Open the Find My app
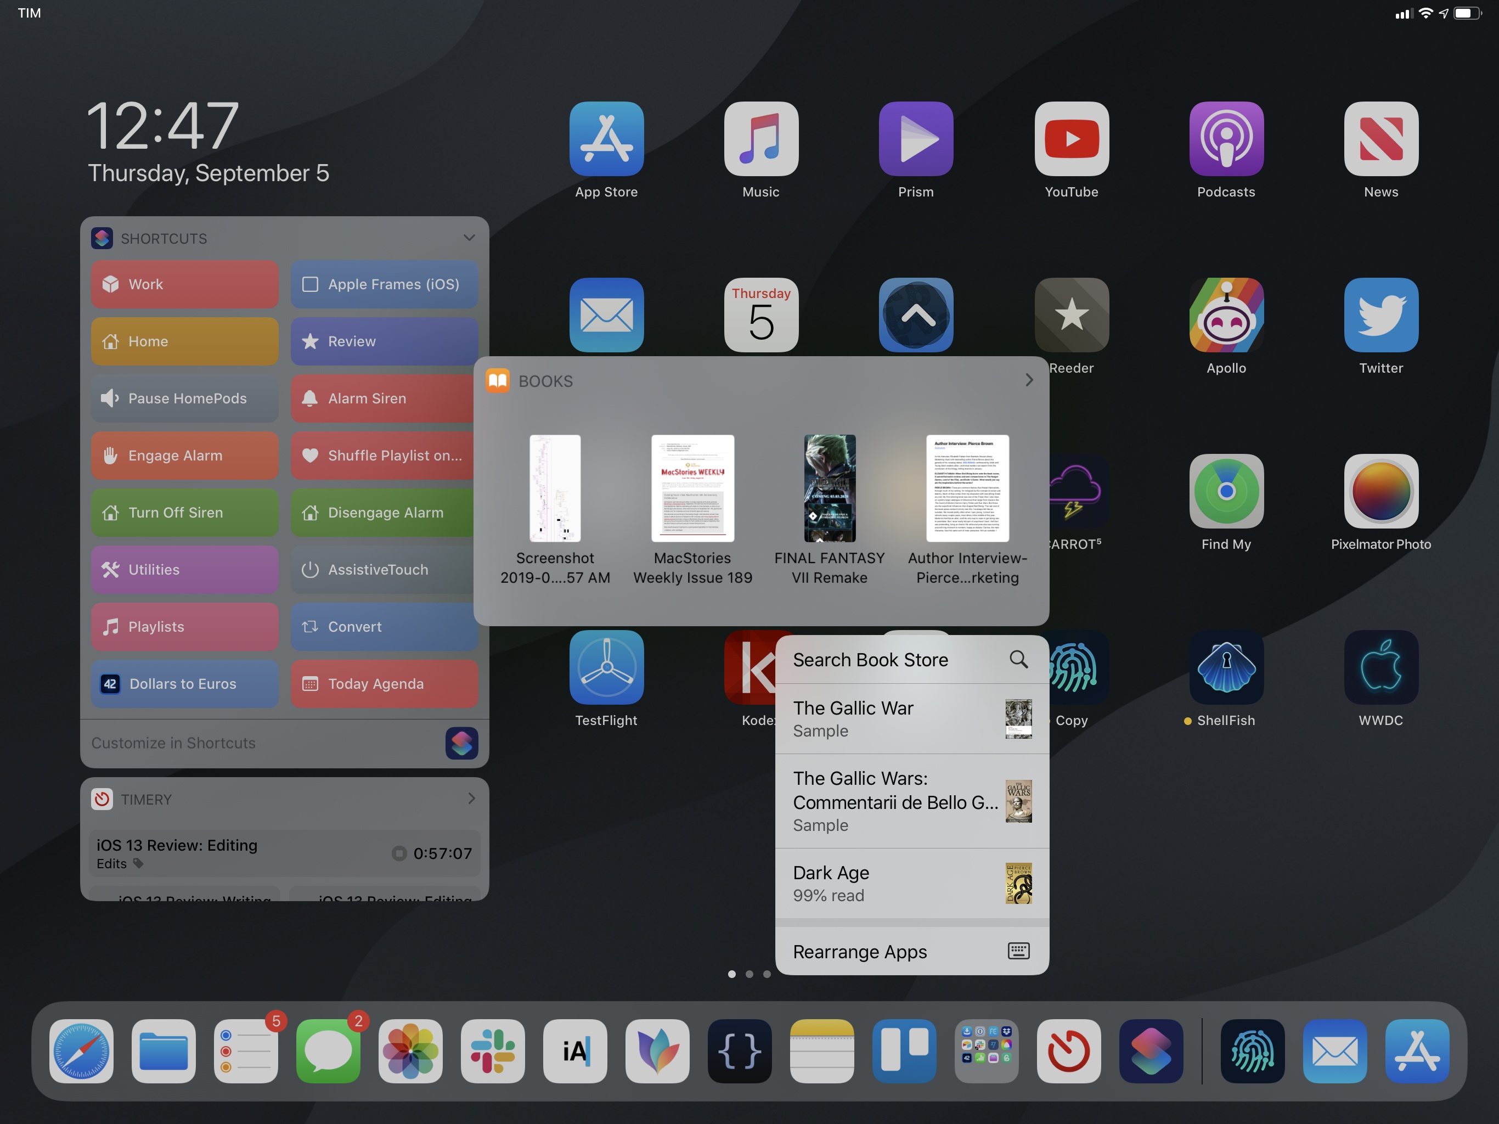 pos(1226,491)
